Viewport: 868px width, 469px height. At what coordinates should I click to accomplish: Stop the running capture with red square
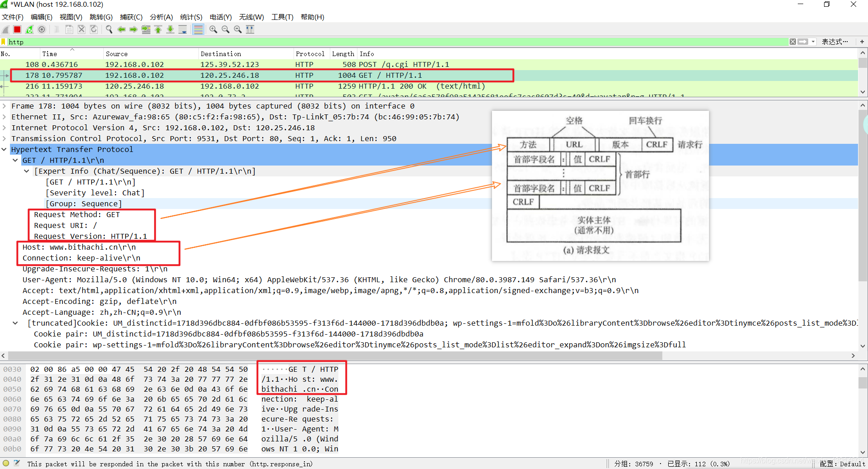tap(17, 29)
